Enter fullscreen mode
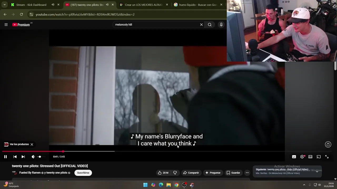The image size is (337, 189). pyautogui.click(x=327, y=157)
